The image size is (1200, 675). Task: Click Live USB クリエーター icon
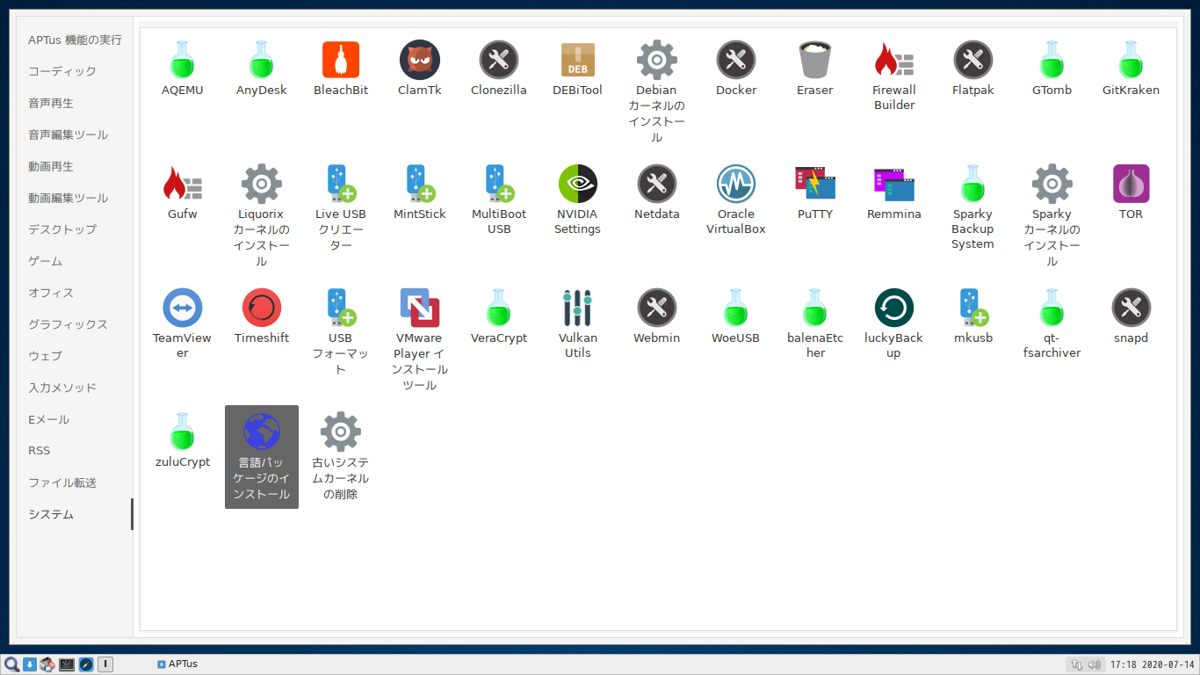pos(341,184)
